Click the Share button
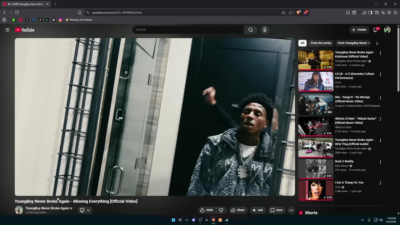This screenshot has height=225, width=400. 238,210
